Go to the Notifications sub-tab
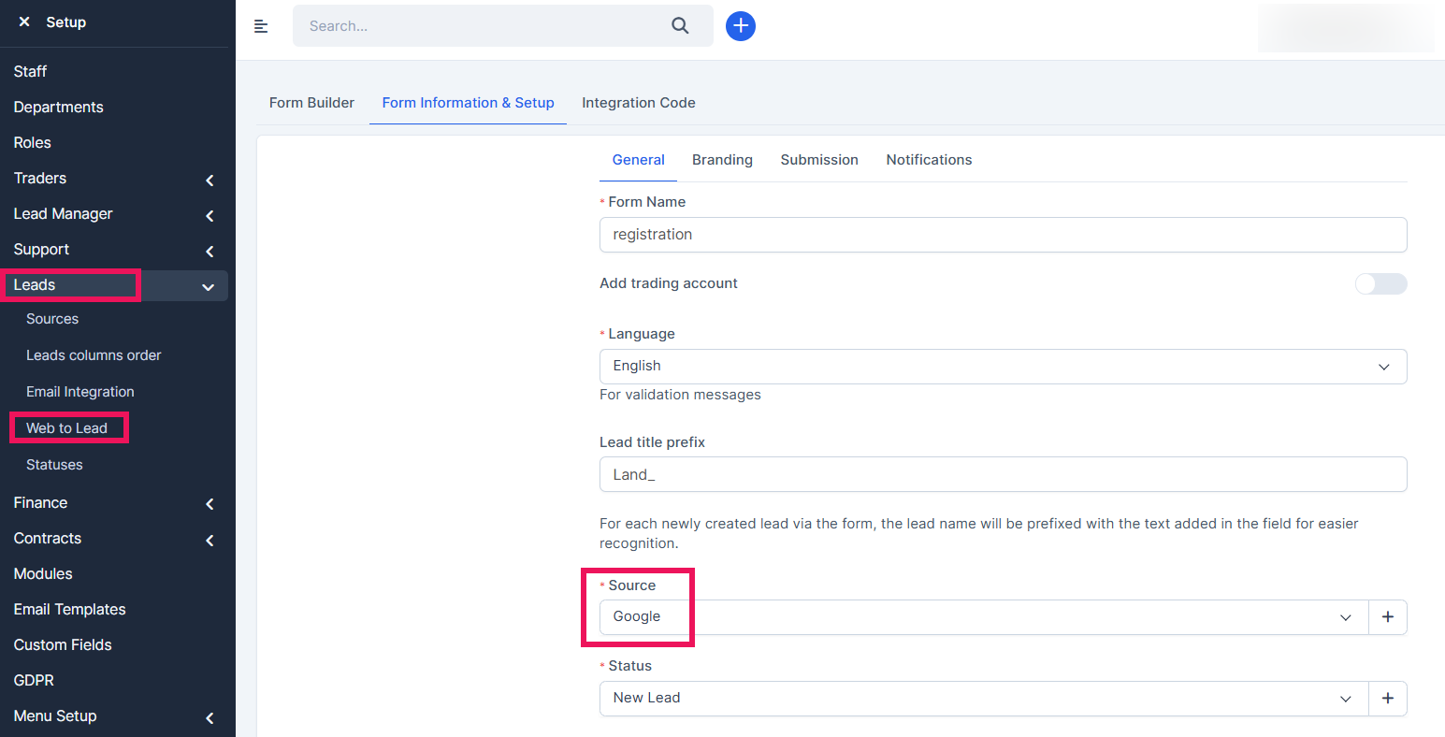This screenshot has height=737, width=1445. 929,160
